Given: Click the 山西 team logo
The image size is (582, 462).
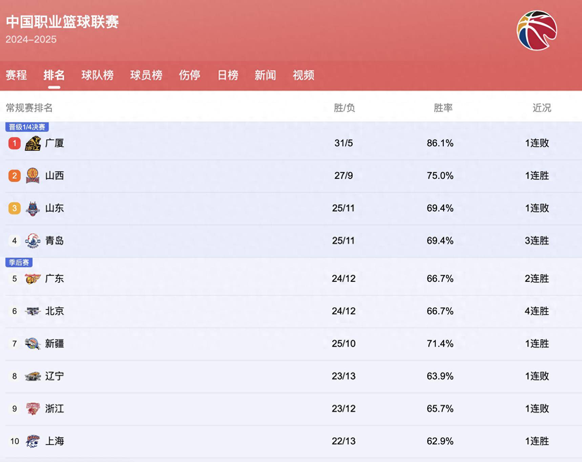Looking at the screenshot, I should coord(33,175).
